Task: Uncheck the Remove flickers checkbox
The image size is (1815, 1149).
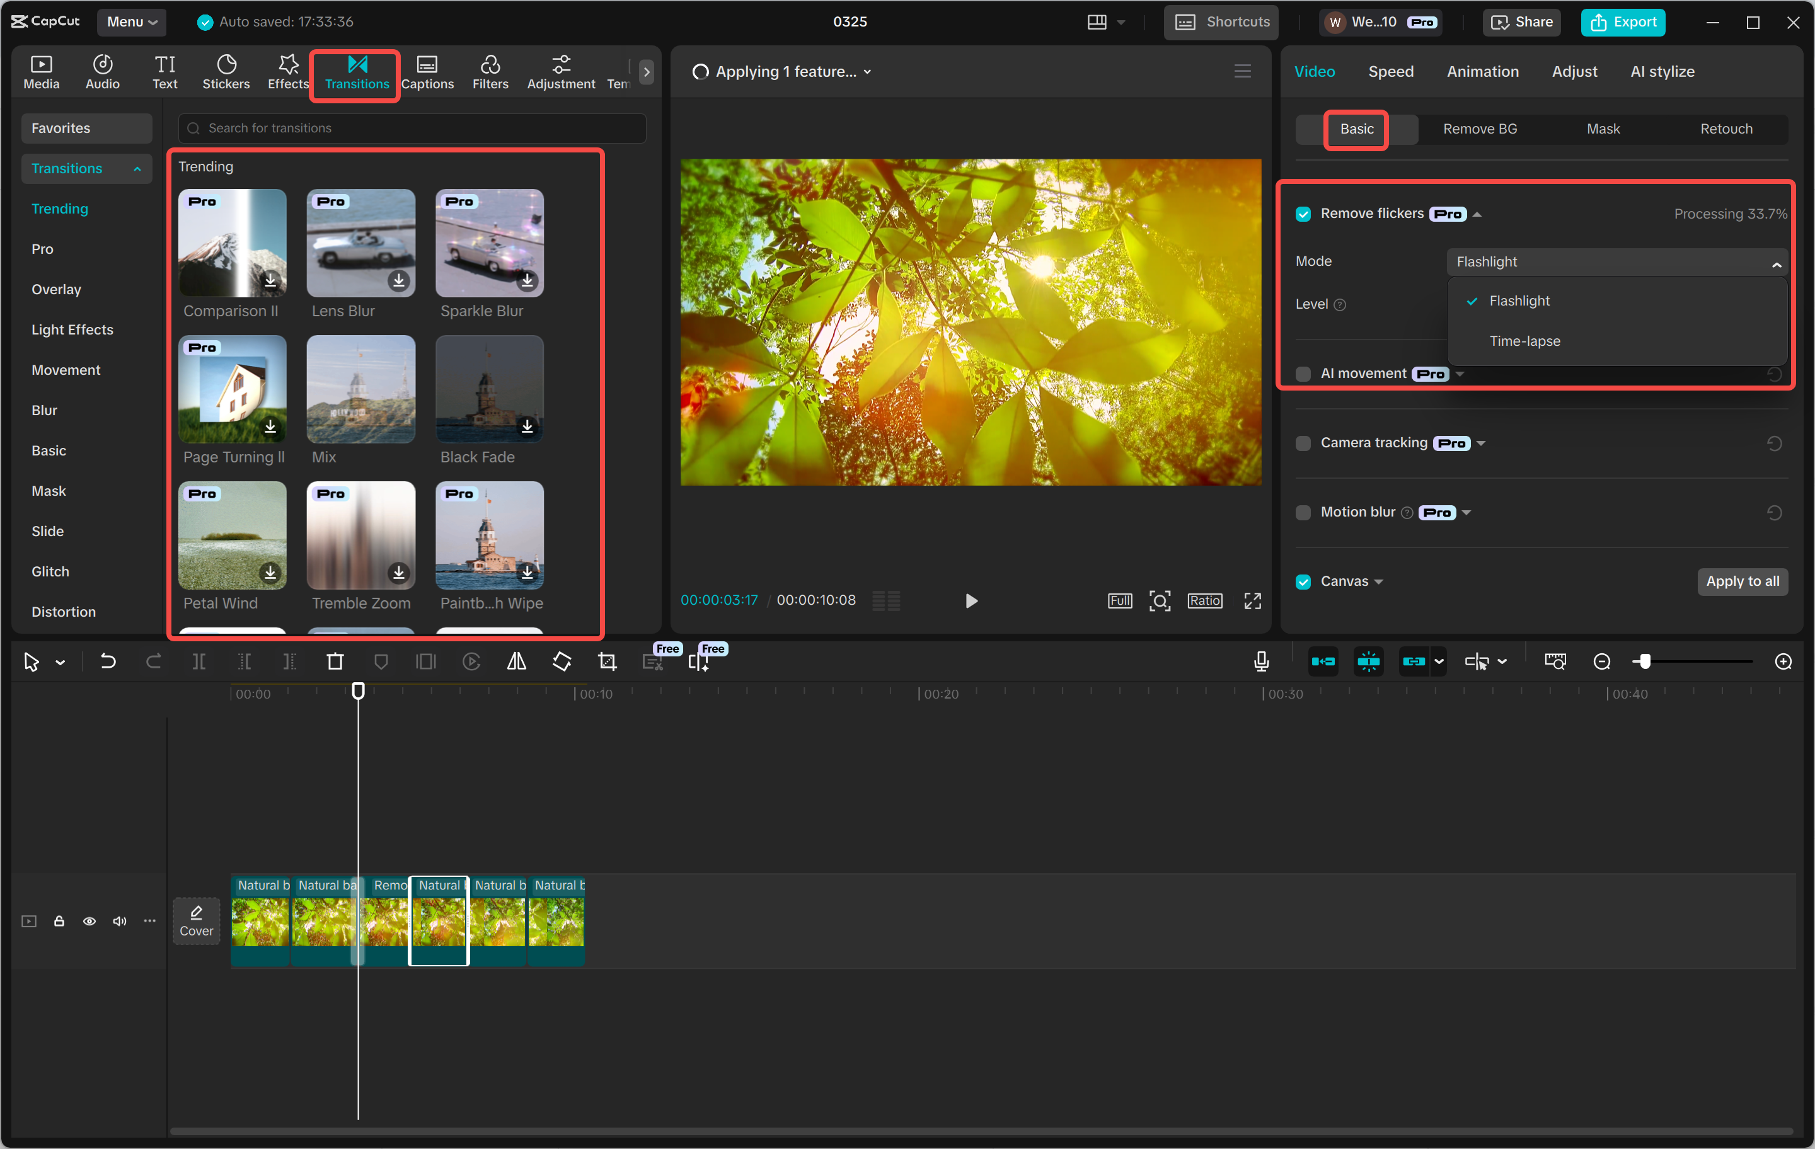Action: (1303, 214)
